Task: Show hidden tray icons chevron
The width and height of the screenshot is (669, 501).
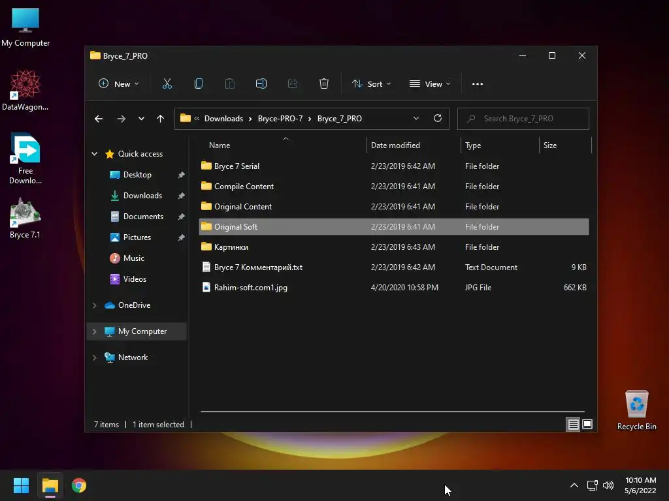Action: point(574,485)
